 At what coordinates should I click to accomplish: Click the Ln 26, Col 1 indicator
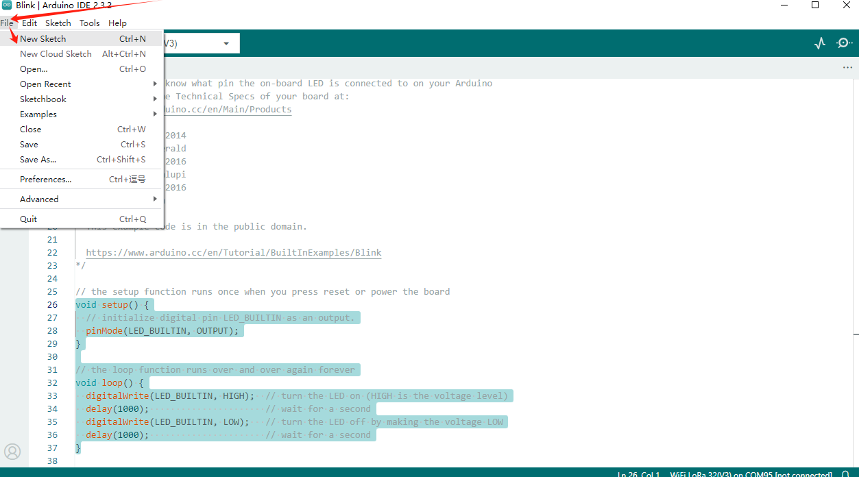(x=638, y=474)
